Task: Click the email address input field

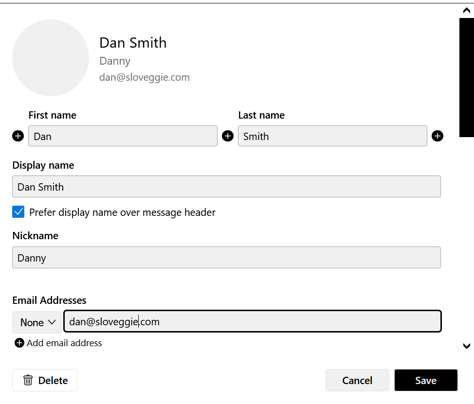Action: [253, 321]
